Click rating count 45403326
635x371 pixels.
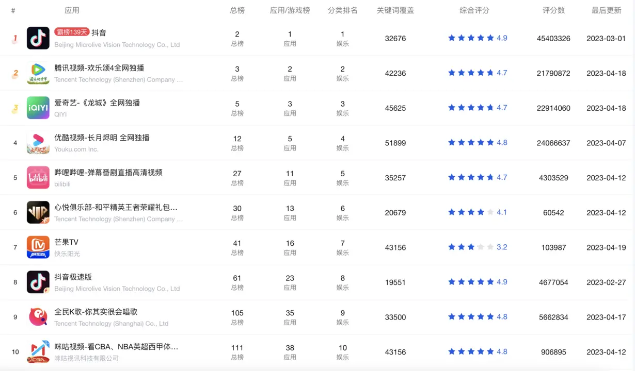pyautogui.click(x=553, y=39)
